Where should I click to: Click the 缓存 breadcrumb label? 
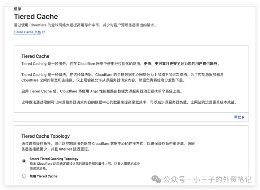17,9
